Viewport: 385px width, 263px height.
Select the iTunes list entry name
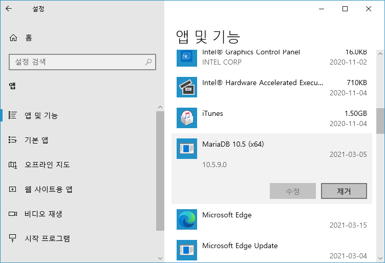(x=212, y=114)
